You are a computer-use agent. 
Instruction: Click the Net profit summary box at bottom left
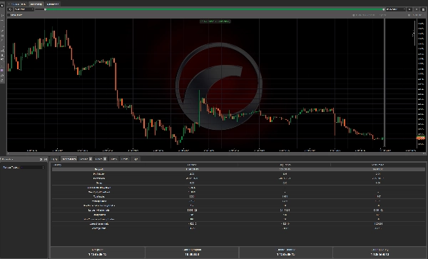tap(98, 252)
